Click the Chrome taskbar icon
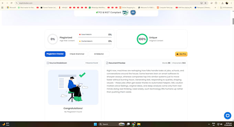 pos(134,124)
